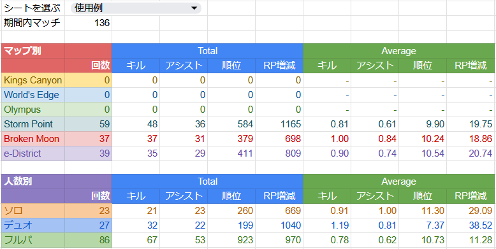Click 回数 header in 人数別 table
The height and width of the screenshot is (249, 496).
coord(88,196)
